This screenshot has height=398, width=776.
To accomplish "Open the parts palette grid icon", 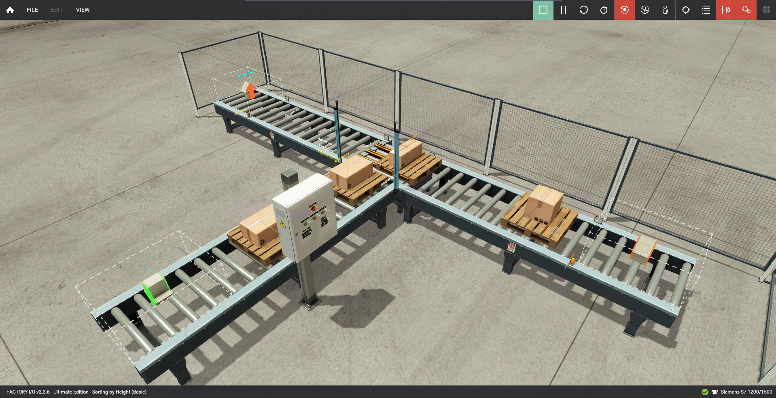I will coord(766,10).
